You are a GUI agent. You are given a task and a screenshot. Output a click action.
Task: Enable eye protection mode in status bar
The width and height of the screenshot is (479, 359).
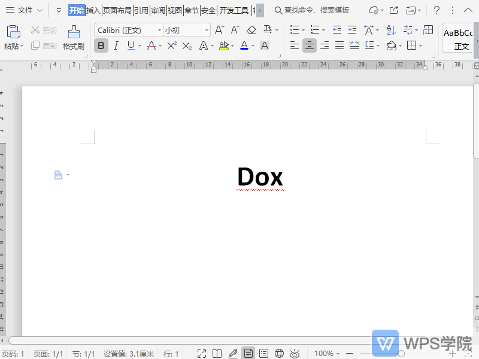[295, 354]
